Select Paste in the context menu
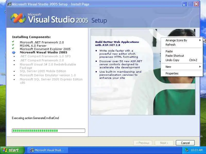The image size is (206, 154). 182,51
